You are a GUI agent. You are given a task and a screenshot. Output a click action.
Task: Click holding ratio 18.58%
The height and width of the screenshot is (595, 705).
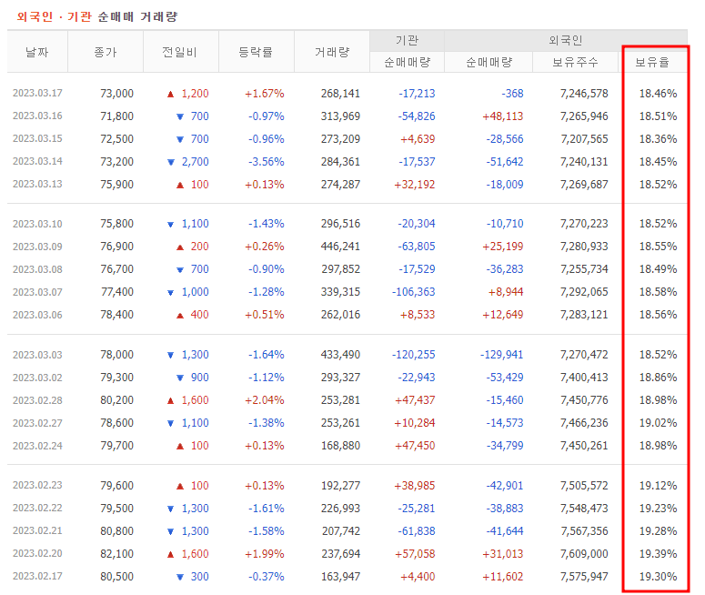point(659,292)
